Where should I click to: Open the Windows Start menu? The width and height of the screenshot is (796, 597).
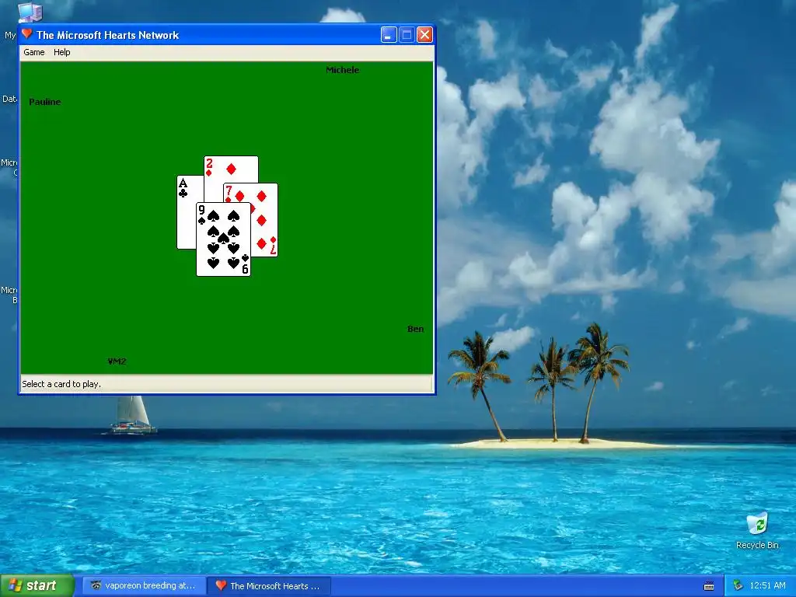point(37,585)
